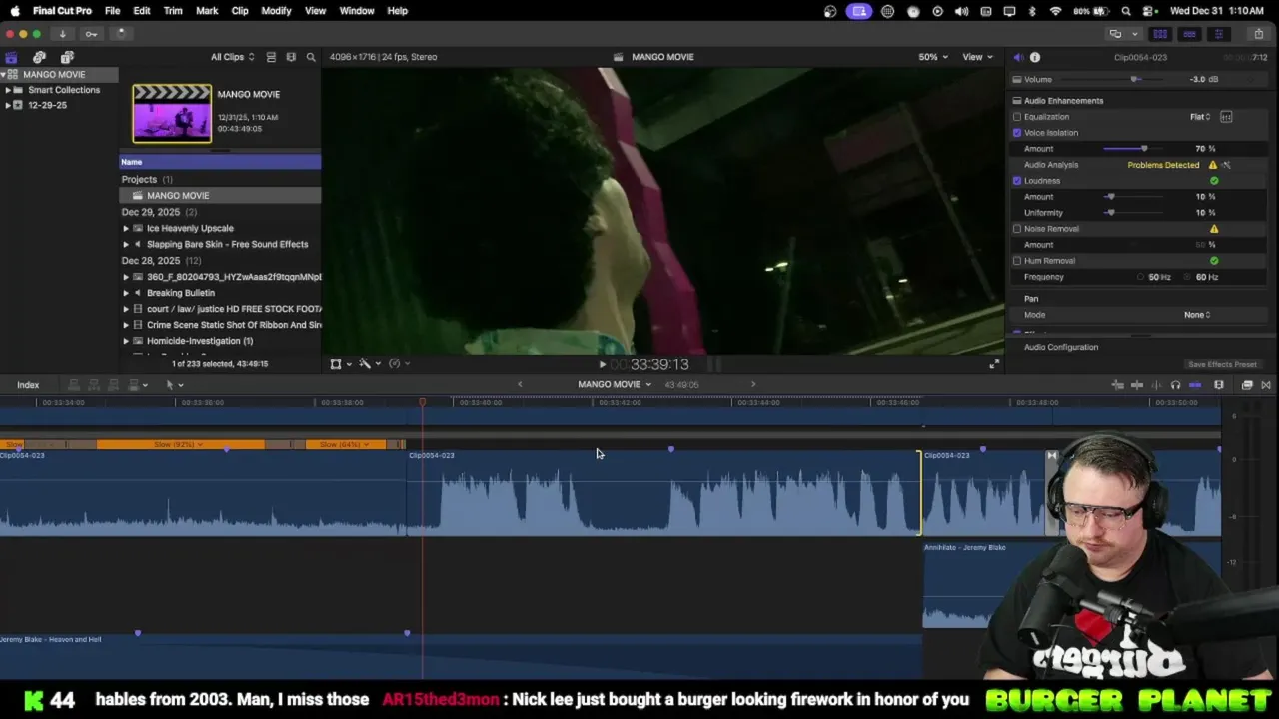Open the viewer 50% zoom dropdown
This screenshot has width=1279, height=719.
(x=933, y=57)
